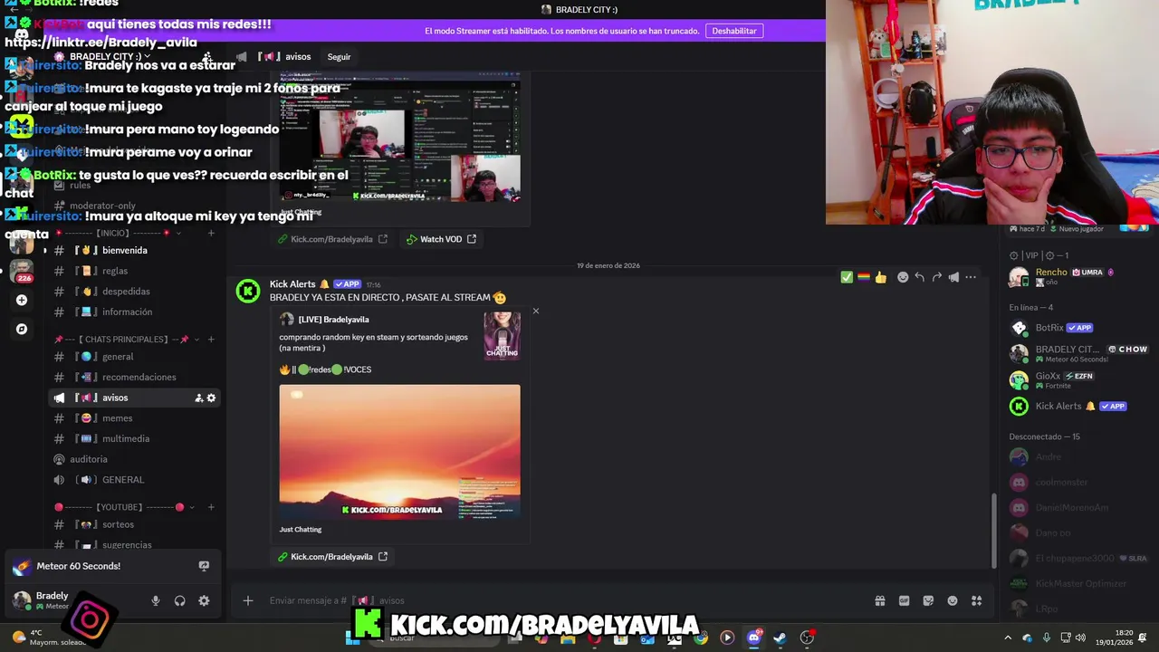The height and width of the screenshot is (652, 1159).
Task: Open the apps launcher icon in message bar
Action: click(977, 600)
